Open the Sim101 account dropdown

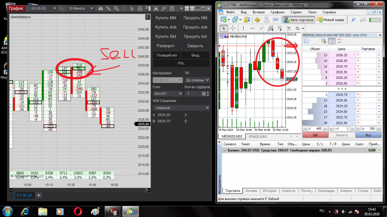(167, 94)
